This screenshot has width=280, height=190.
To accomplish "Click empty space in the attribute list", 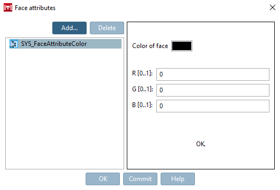I will [x=64, y=109].
